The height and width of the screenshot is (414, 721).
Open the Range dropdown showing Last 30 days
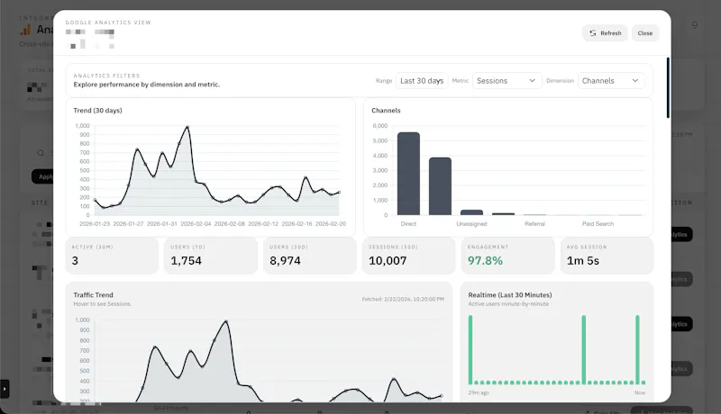point(422,81)
